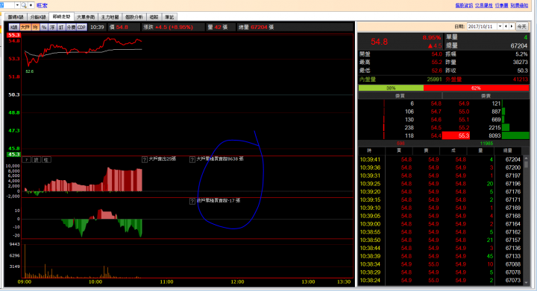The image size is (537, 291).
Task: Click the 10:00 time axis label
Action: pyautogui.click(x=95, y=282)
